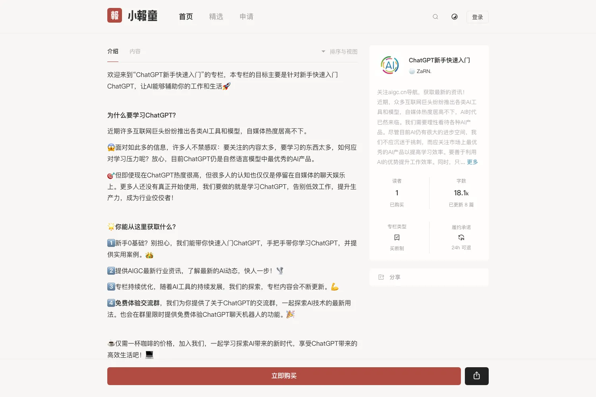Image resolution: width=596 pixels, height=397 pixels.
Task: Visit author ZaRN. profile
Action: 420,71
